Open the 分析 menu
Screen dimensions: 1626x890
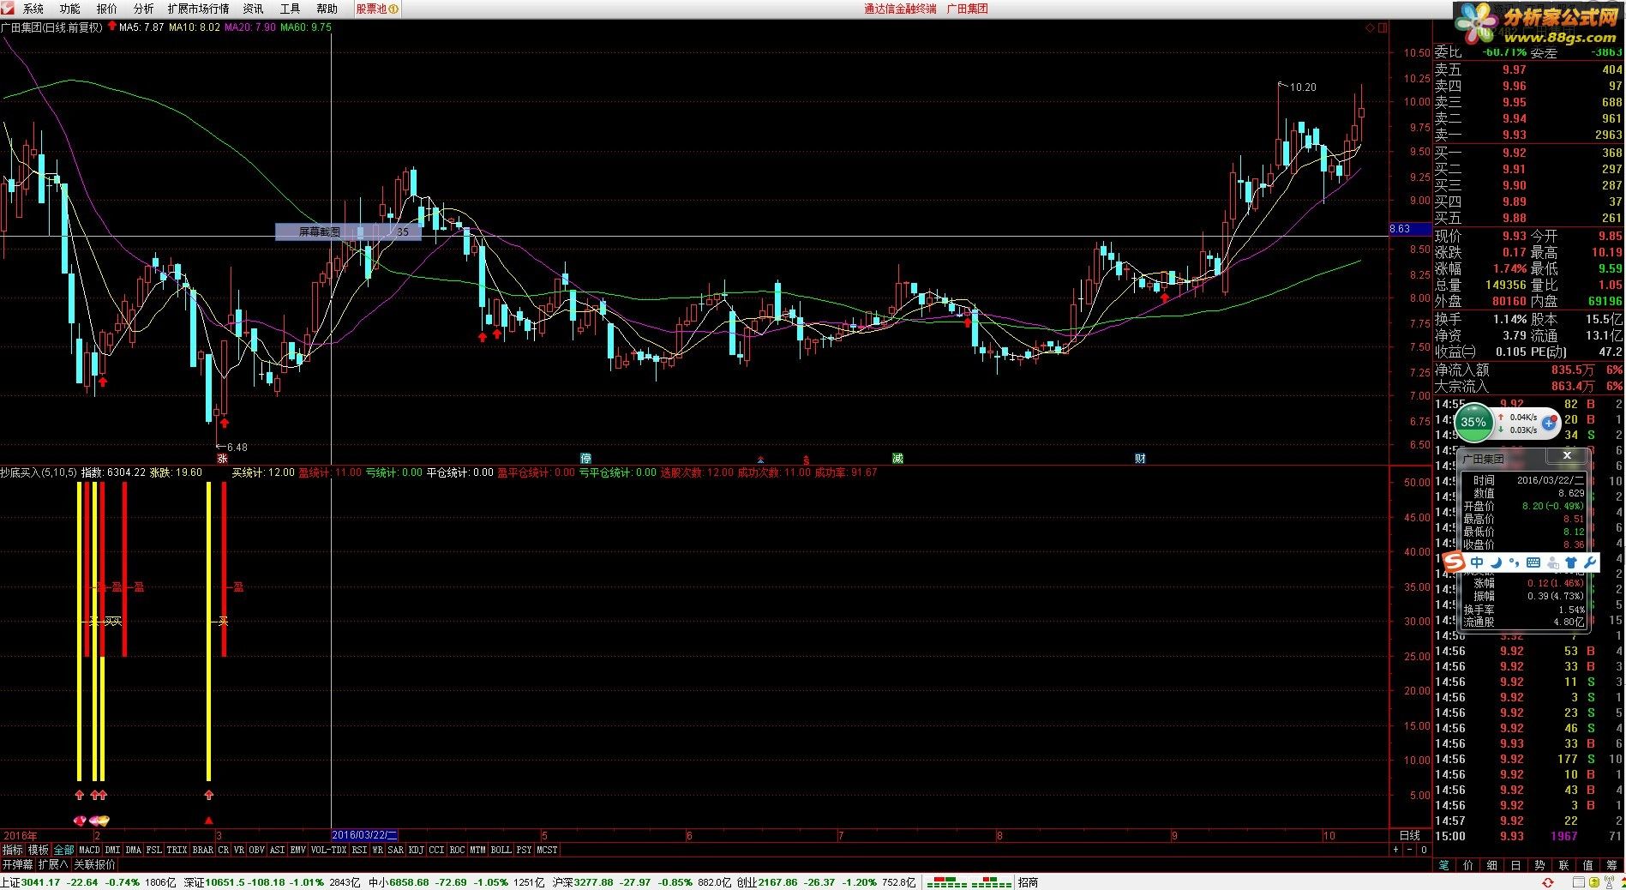click(143, 9)
